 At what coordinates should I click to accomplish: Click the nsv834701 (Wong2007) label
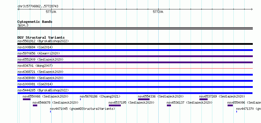35,66
